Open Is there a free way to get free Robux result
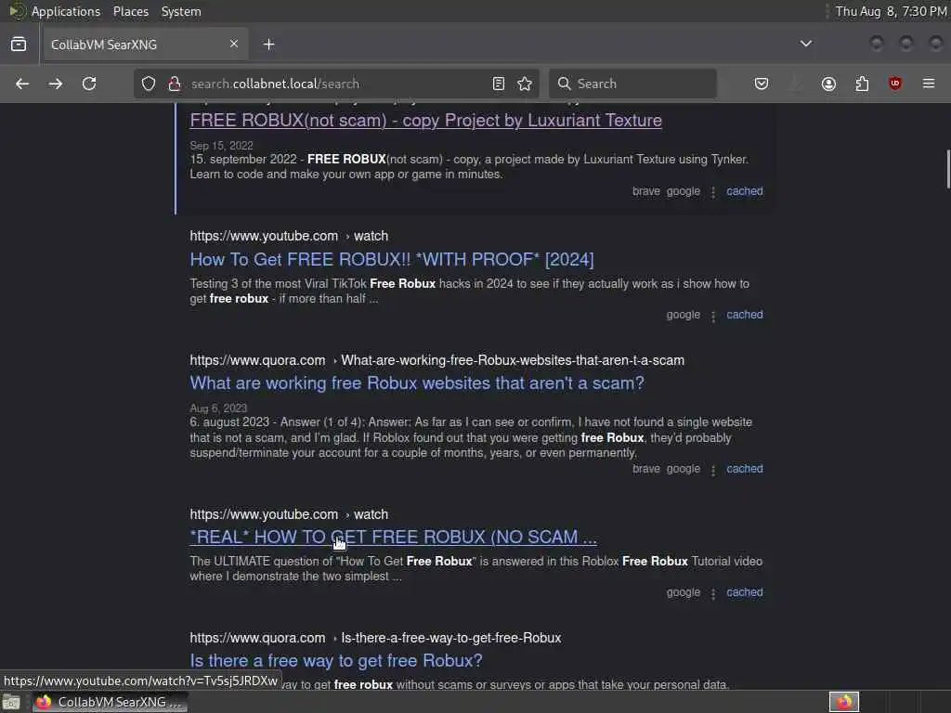The height and width of the screenshot is (713, 951). (x=336, y=660)
